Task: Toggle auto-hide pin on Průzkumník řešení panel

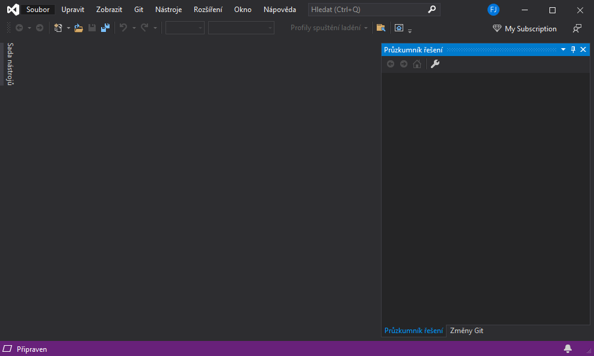Action: point(573,49)
